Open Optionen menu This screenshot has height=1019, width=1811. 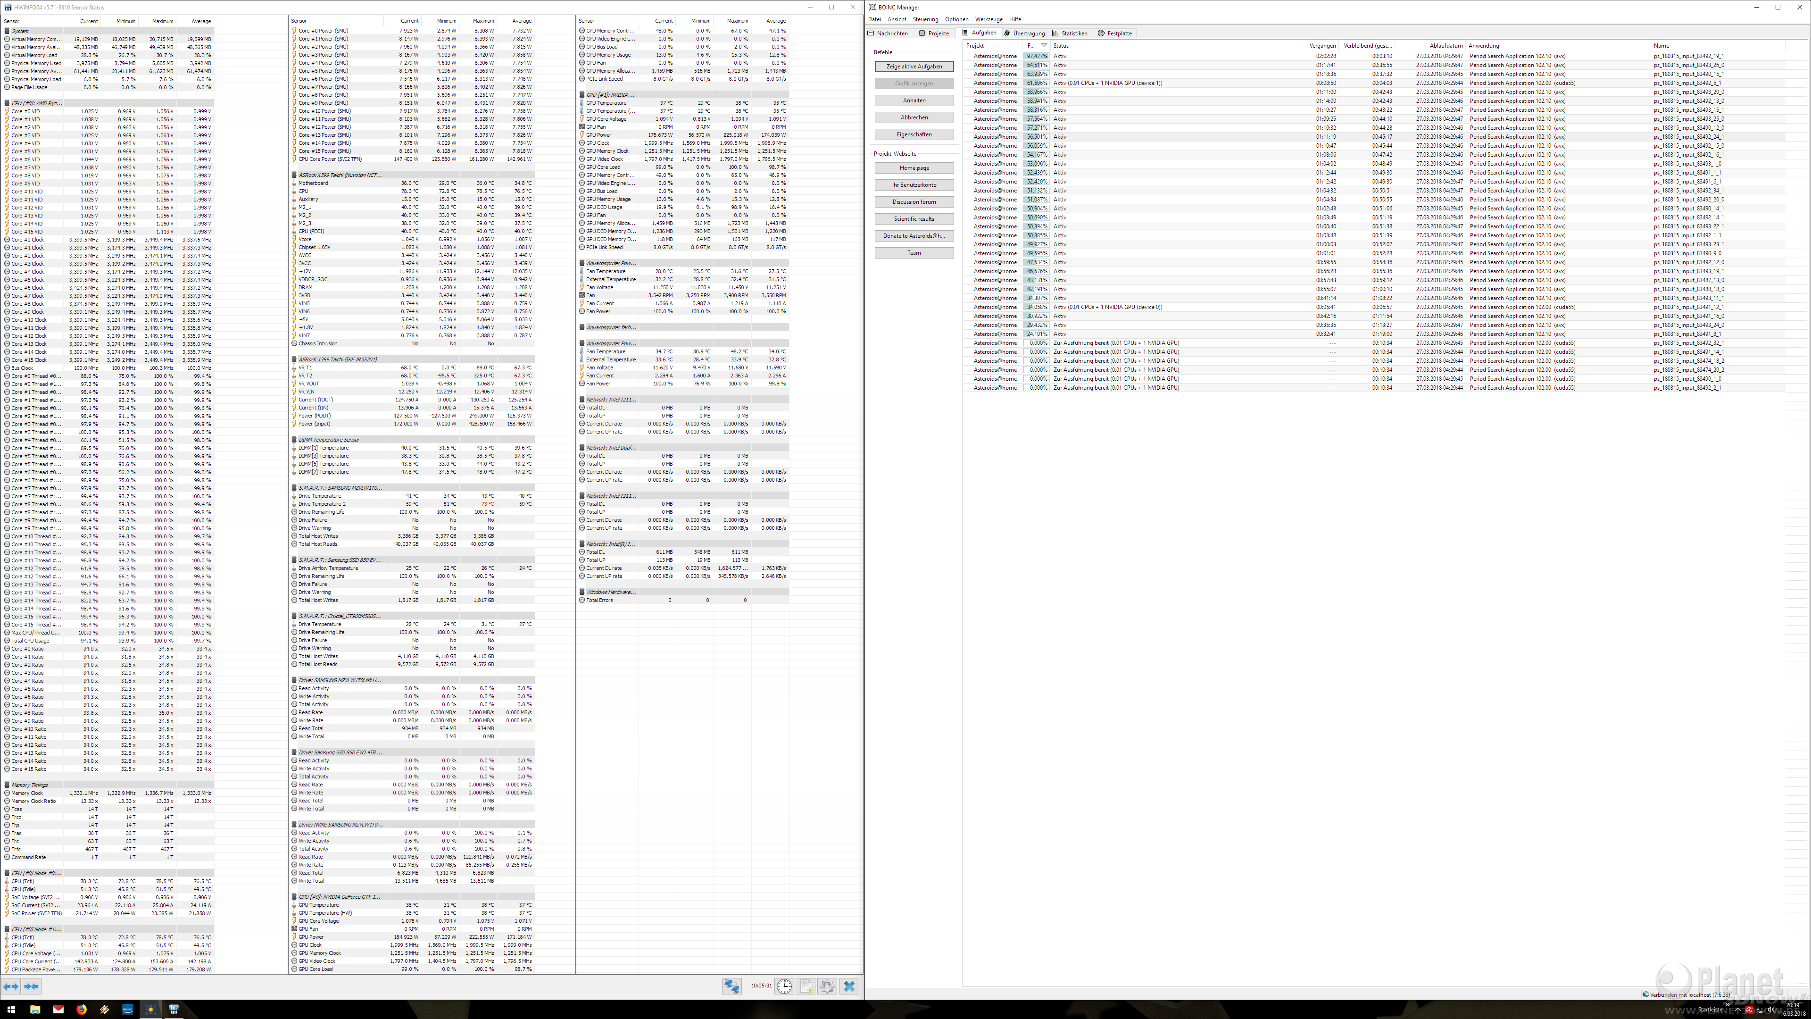tap(956, 19)
